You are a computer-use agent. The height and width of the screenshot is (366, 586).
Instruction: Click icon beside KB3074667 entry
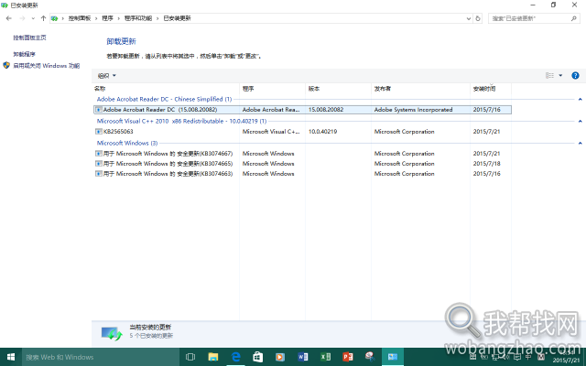coord(99,154)
